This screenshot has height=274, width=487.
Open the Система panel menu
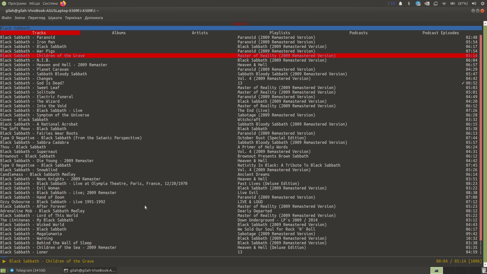[50, 3]
